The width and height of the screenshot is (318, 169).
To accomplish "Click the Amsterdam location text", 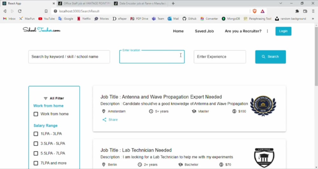I will pos(117,111).
